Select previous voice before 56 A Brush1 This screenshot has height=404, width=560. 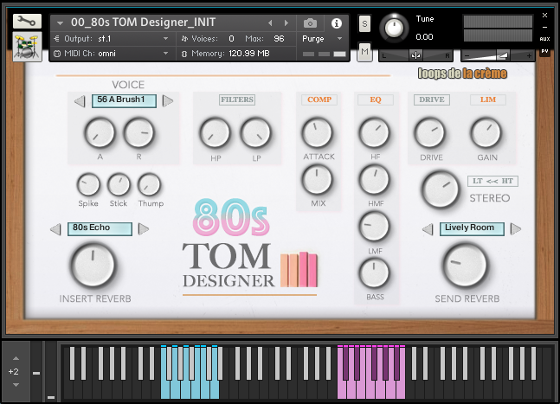80,101
